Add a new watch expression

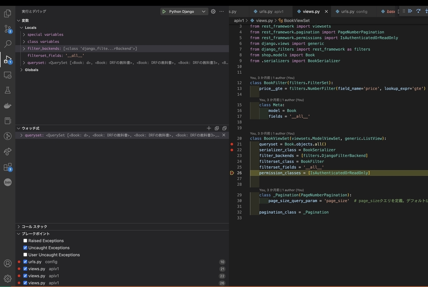coord(209,128)
